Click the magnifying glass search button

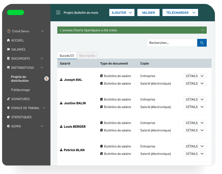click(x=202, y=43)
